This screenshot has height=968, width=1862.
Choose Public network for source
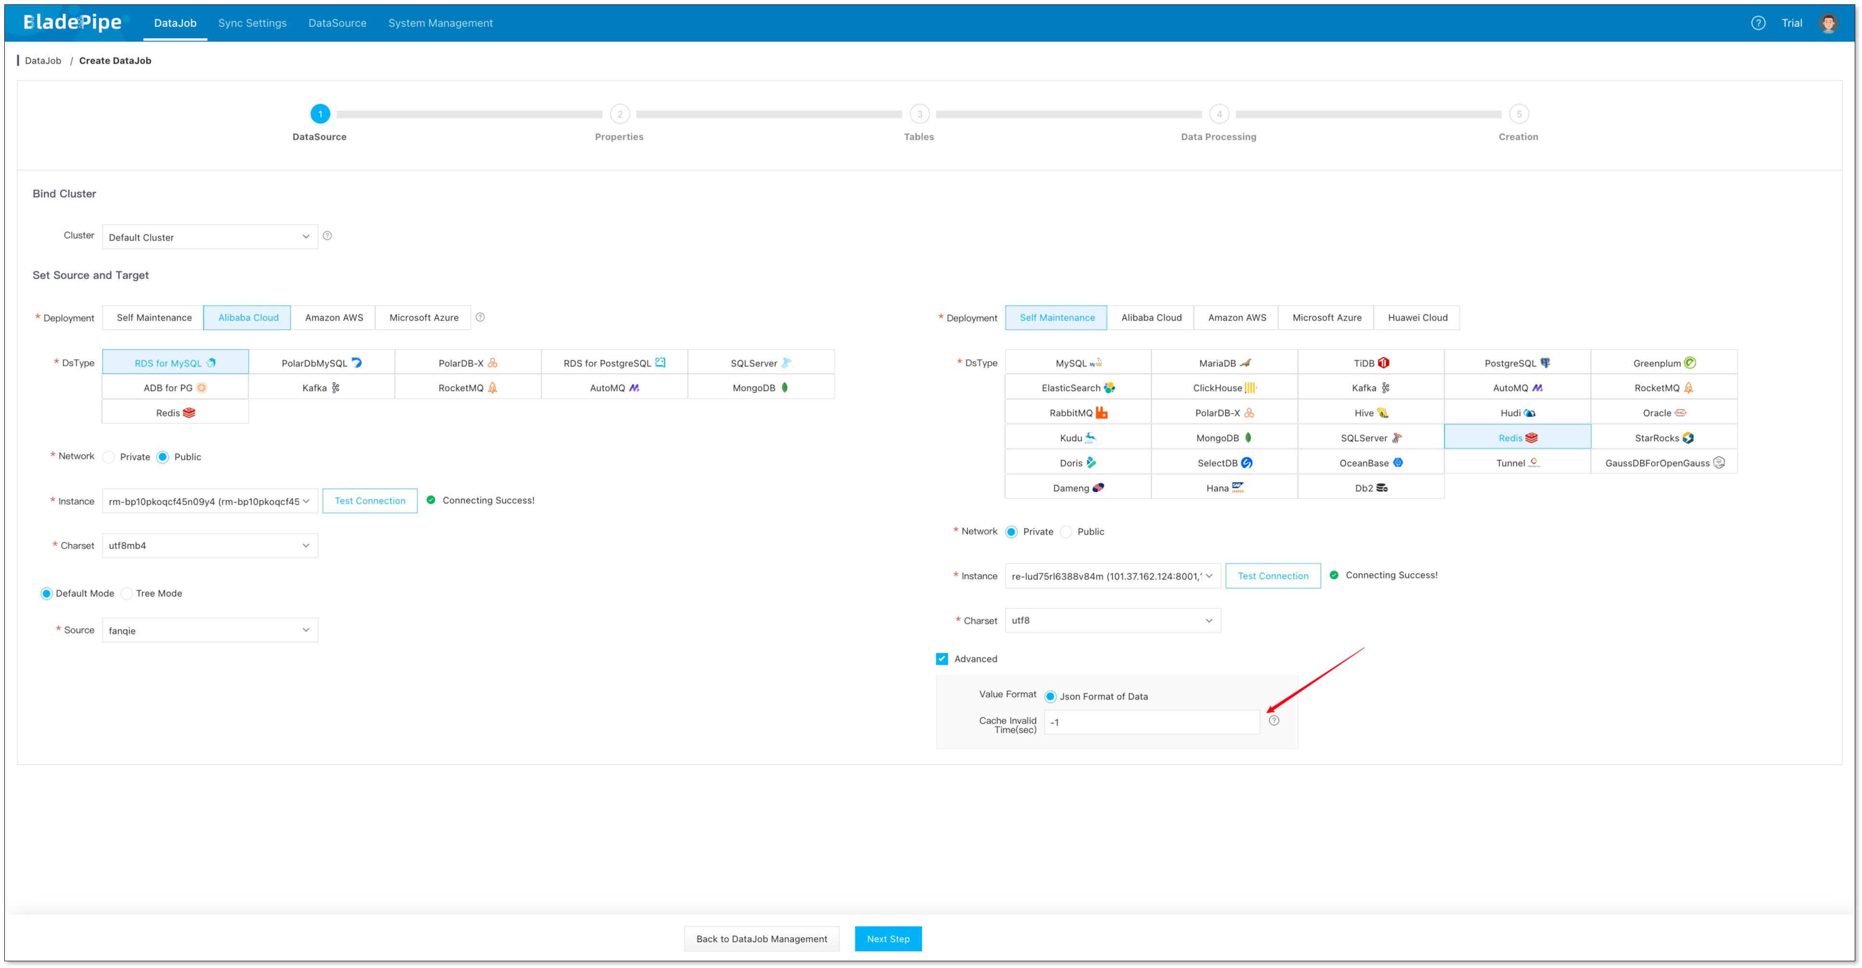pos(163,457)
